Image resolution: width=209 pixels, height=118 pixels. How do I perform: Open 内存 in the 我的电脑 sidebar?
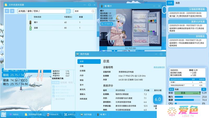(x=82, y=76)
